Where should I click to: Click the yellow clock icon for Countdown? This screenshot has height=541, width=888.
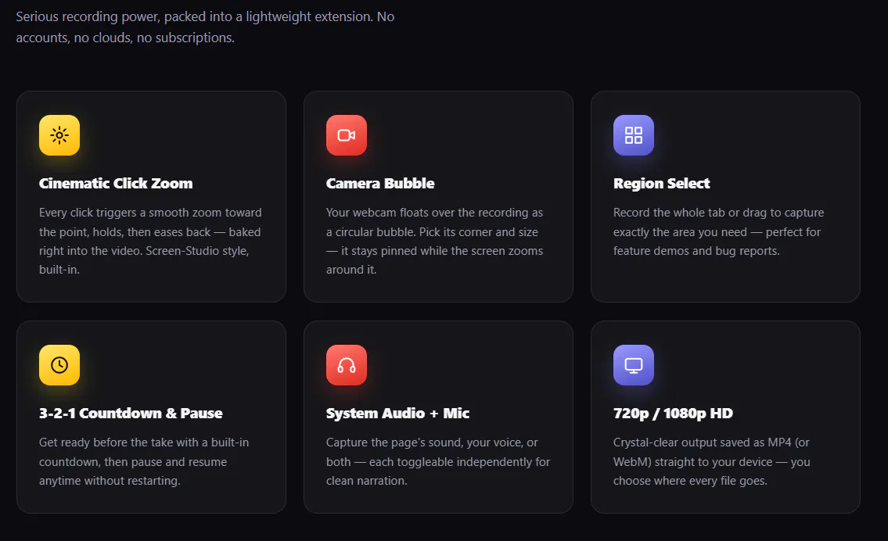59,365
